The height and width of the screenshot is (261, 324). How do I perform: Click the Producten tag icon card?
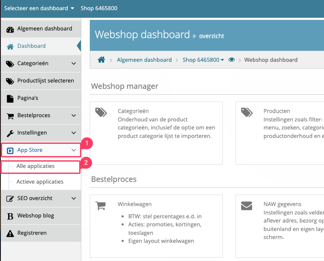point(246,112)
